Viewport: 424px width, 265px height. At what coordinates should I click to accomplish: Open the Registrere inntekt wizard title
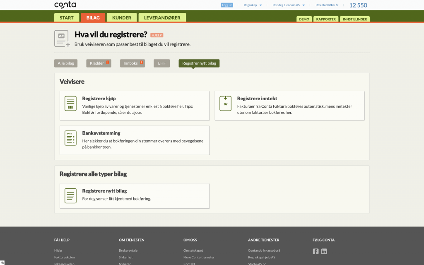[x=257, y=99]
